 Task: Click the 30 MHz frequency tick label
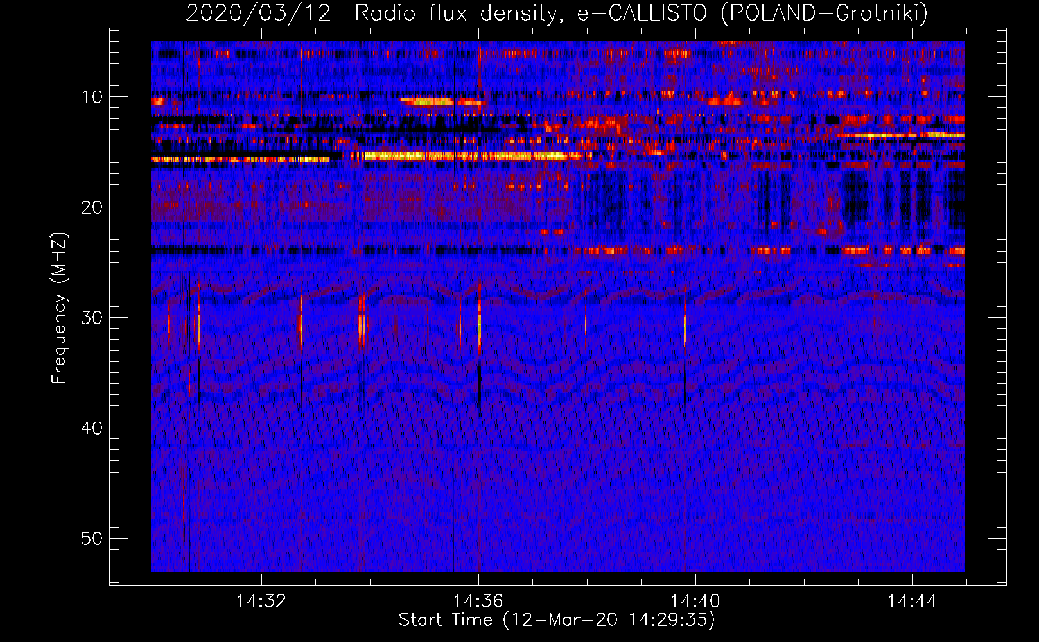click(92, 318)
